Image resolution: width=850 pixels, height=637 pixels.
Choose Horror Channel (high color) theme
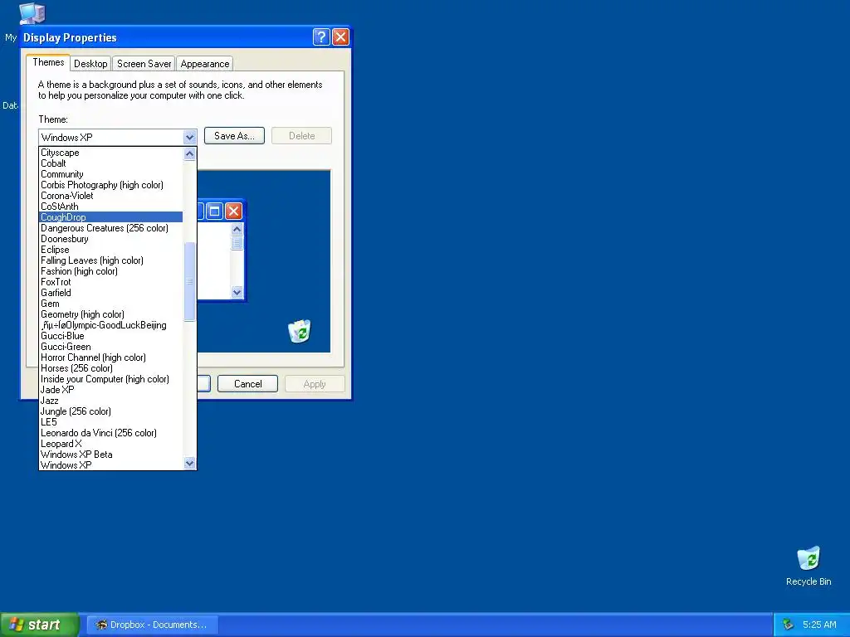(111, 357)
